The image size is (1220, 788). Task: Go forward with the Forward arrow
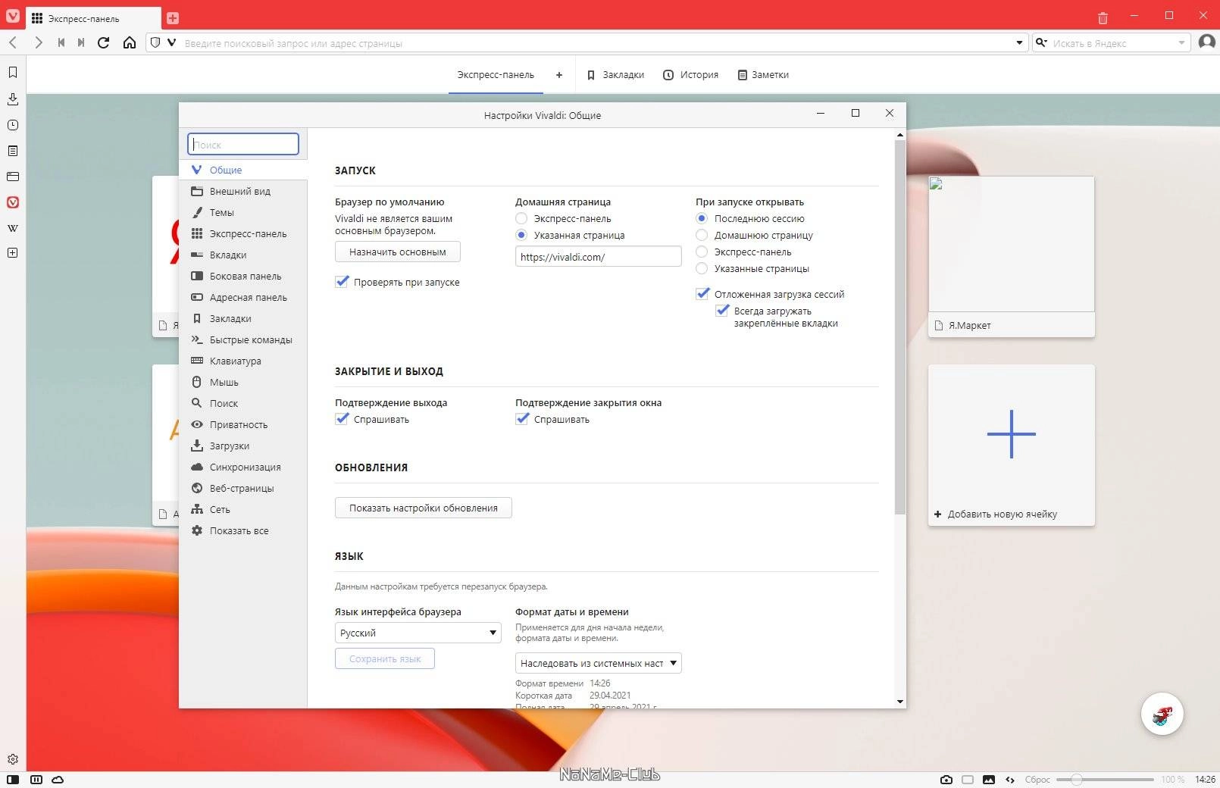[x=38, y=42]
